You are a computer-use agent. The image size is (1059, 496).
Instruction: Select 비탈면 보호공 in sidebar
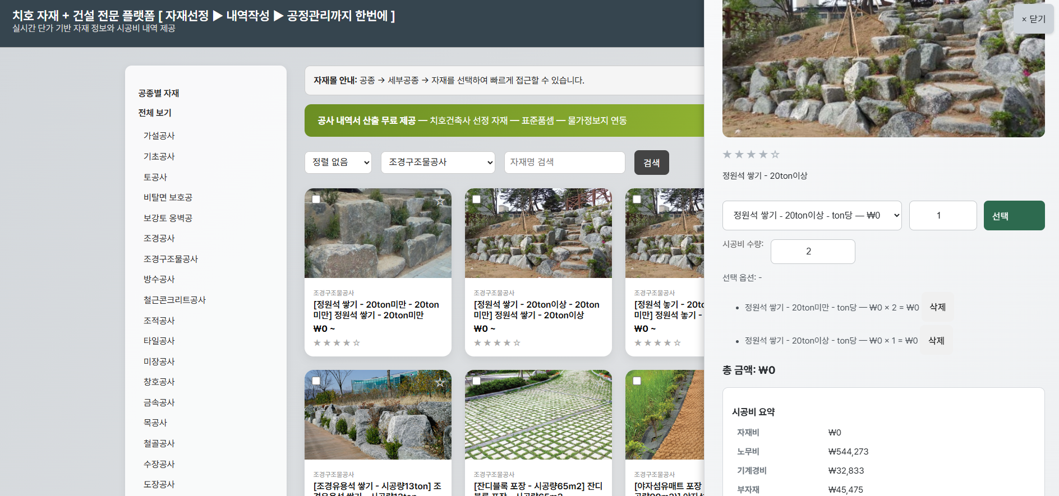[x=168, y=197]
